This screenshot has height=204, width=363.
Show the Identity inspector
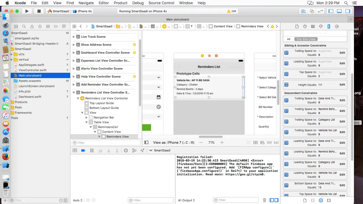point(313,26)
